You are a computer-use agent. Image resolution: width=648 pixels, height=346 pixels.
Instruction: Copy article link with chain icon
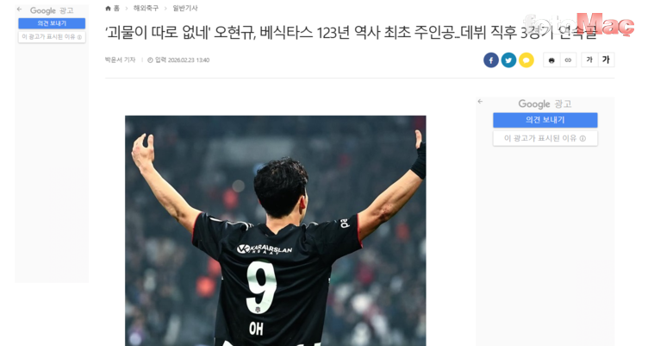pyautogui.click(x=568, y=60)
